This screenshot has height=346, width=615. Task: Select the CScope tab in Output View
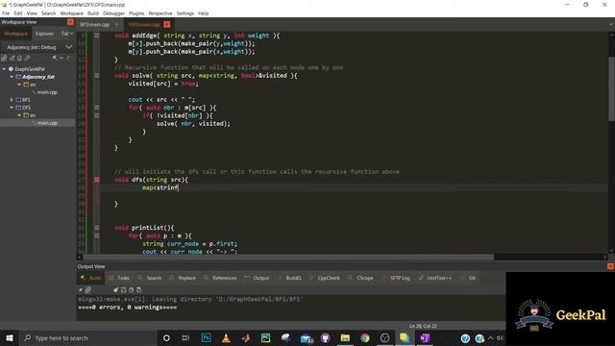(361, 278)
